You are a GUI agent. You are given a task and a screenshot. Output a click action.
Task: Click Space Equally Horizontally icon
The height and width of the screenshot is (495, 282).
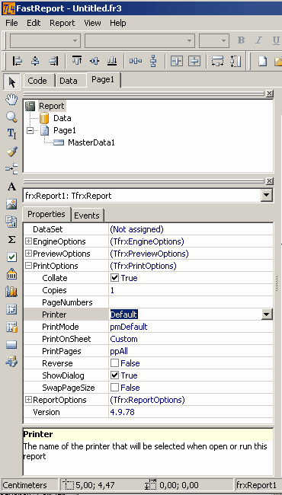coord(136,61)
